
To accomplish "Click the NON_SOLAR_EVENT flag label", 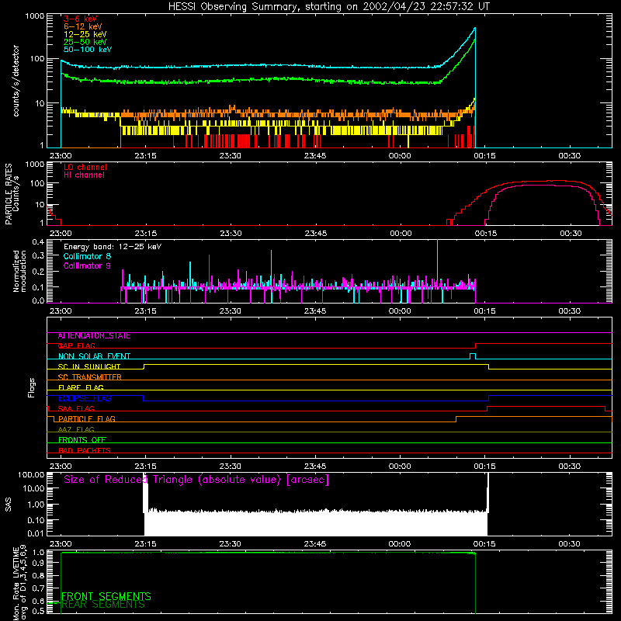I will click(x=94, y=356).
